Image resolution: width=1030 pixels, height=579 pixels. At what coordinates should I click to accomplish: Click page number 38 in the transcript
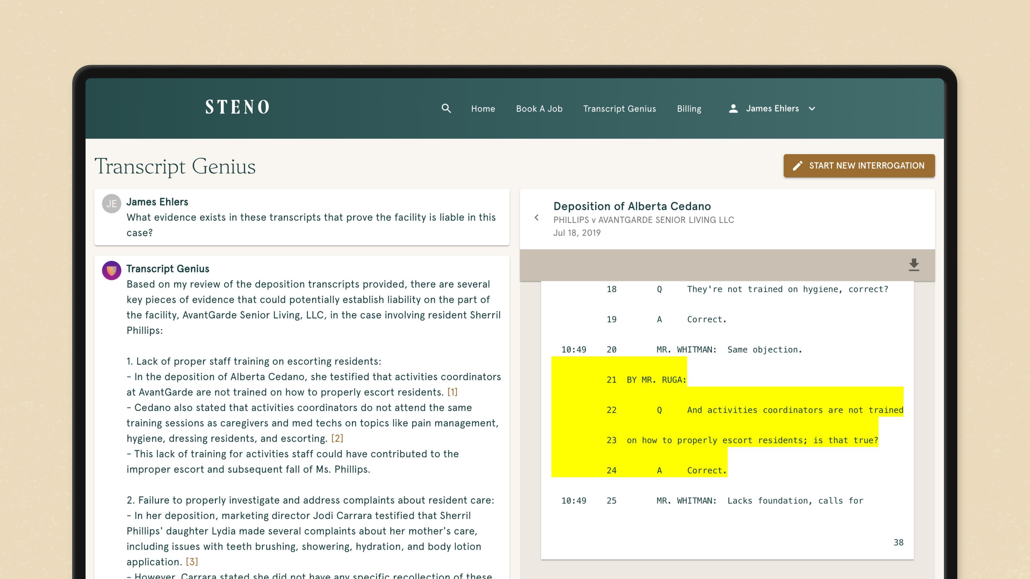pos(899,542)
